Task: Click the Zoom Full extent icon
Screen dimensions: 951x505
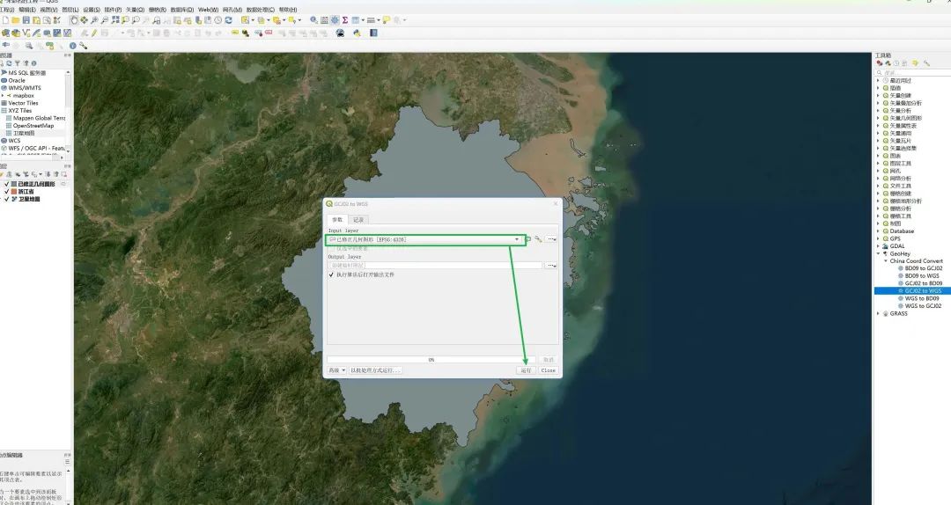Action: click(115, 20)
